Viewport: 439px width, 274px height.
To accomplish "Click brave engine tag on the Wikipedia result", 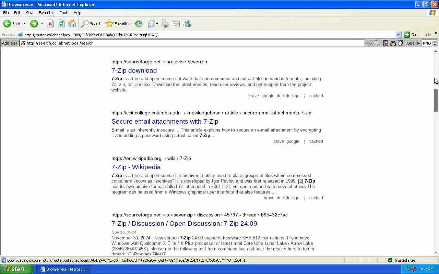I will pyautogui.click(x=269, y=198).
